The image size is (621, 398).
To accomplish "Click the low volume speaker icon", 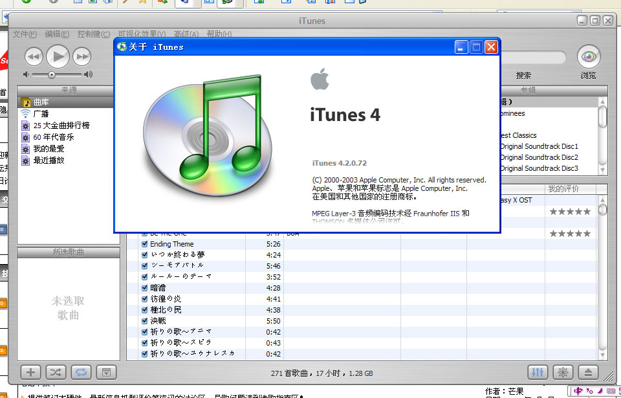I will [26, 74].
